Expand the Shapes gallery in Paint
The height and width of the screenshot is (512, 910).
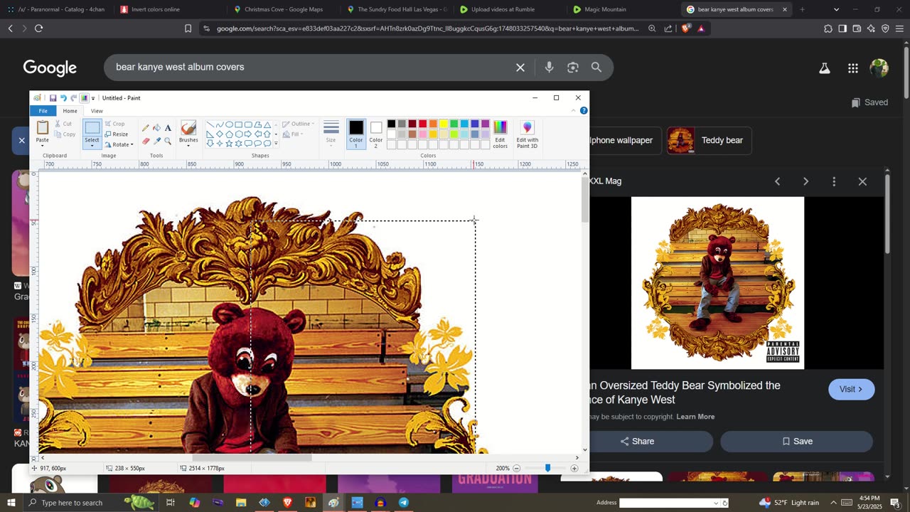276,144
